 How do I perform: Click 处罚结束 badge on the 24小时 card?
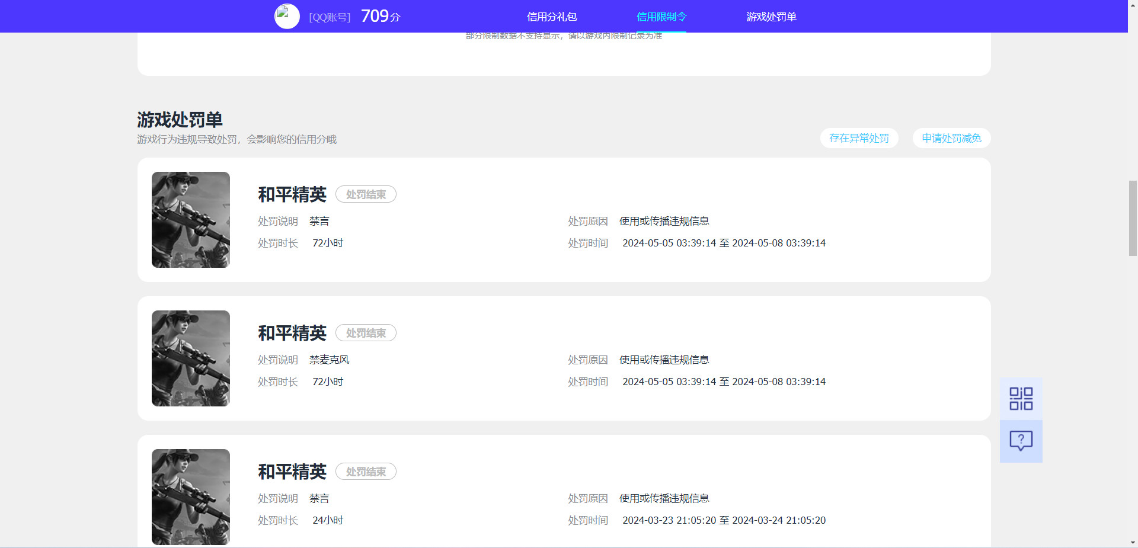366,472
